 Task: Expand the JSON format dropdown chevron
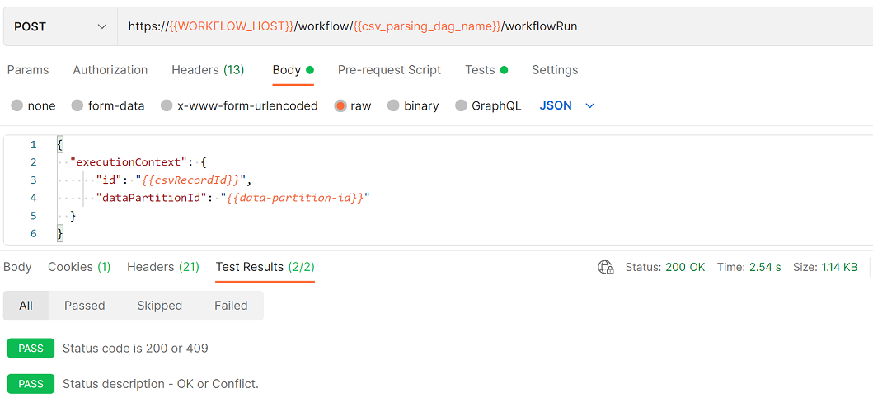click(x=590, y=105)
